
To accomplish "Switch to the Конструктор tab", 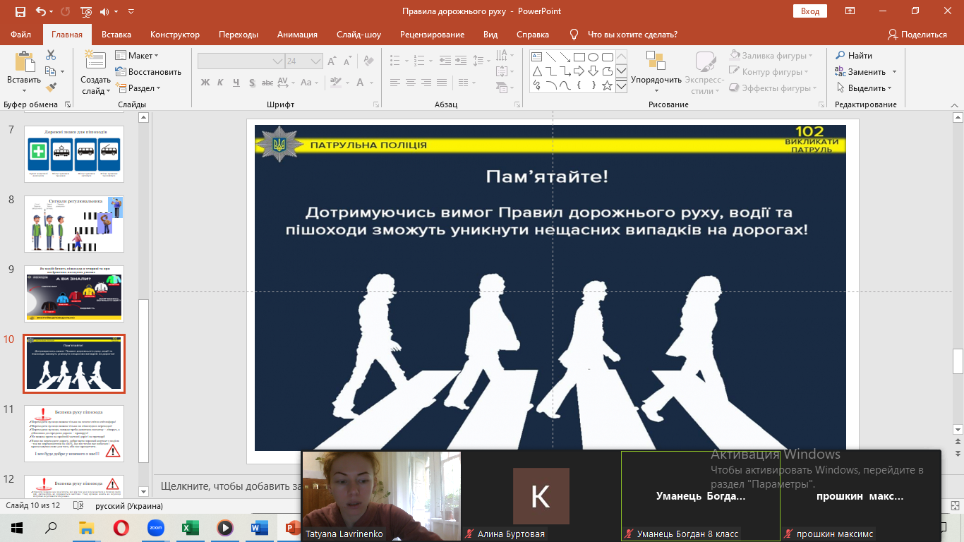I will [175, 34].
